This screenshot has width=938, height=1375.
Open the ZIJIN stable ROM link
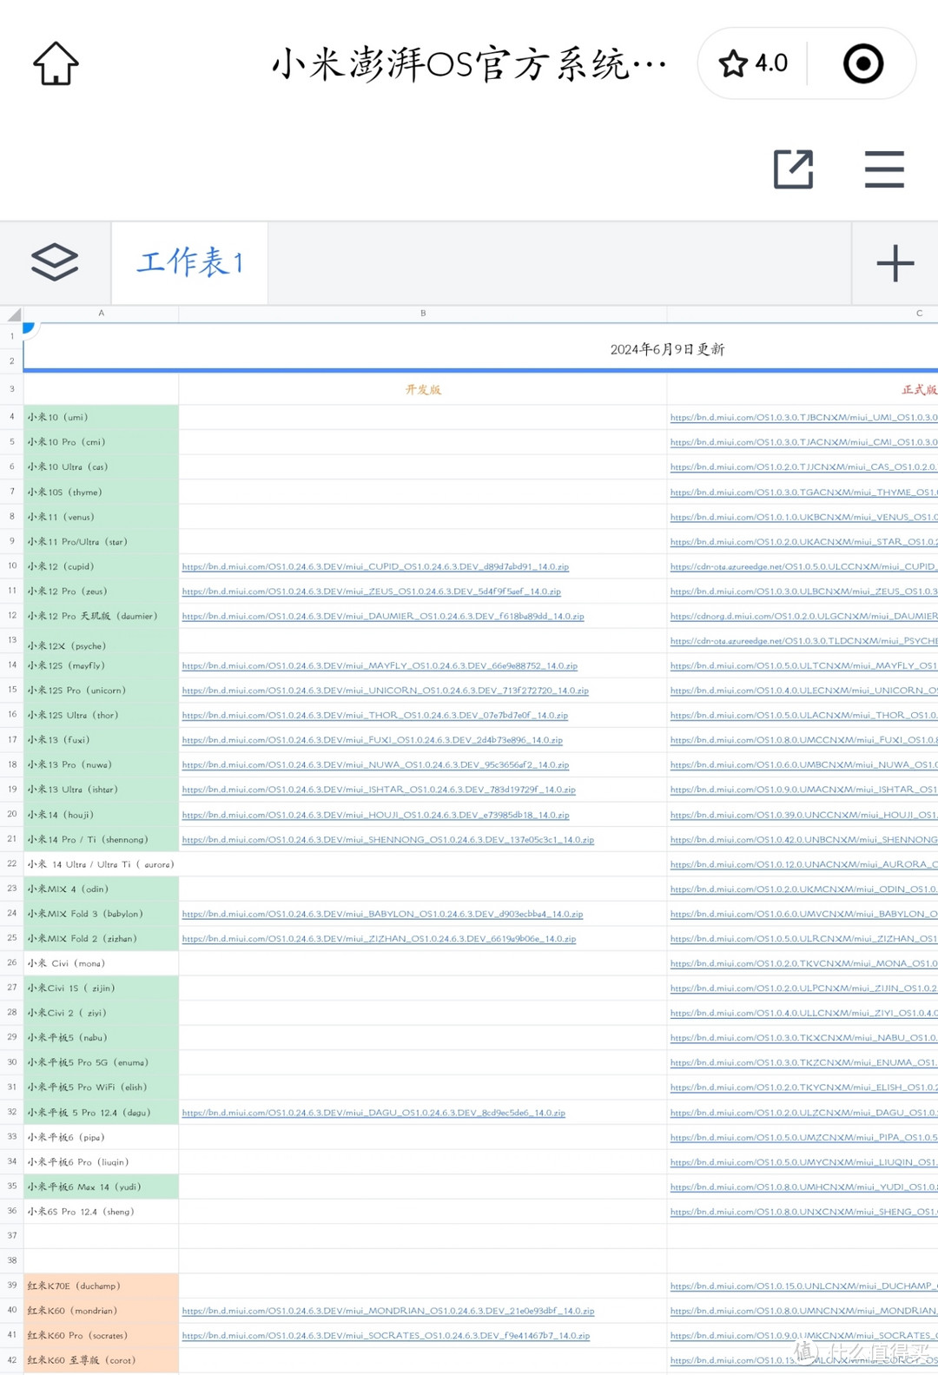click(803, 988)
